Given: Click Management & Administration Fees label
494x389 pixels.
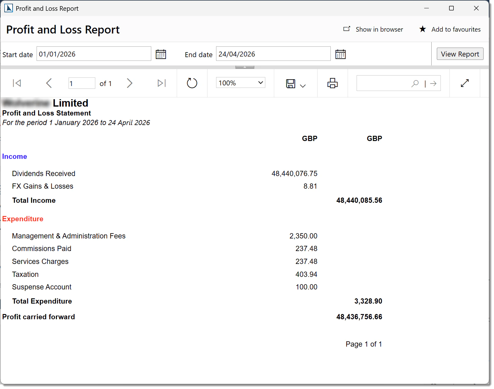Looking at the screenshot, I should [69, 236].
